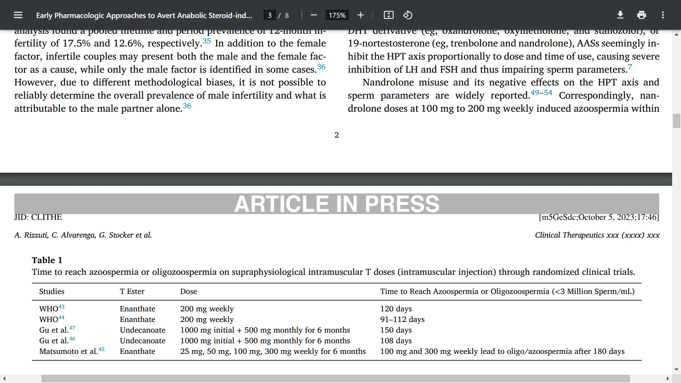Rotate the document counterclockwise
The width and height of the screenshot is (681, 383).
pos(408,15)
